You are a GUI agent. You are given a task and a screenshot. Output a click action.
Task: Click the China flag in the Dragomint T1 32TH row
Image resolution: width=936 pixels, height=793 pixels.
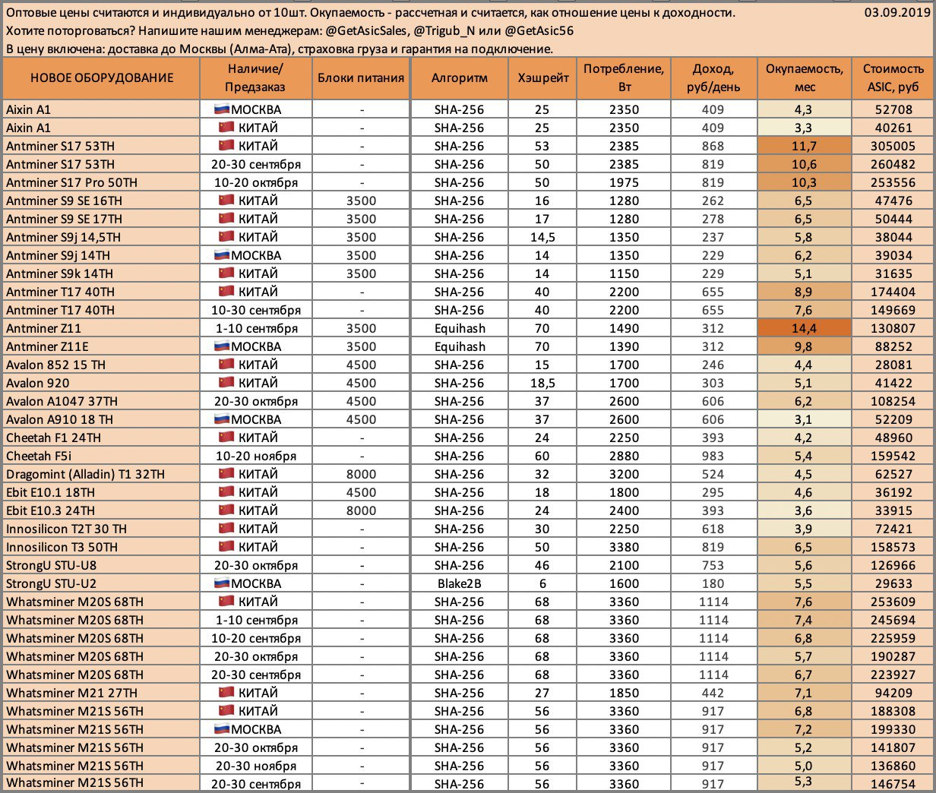tap(226, 474)
